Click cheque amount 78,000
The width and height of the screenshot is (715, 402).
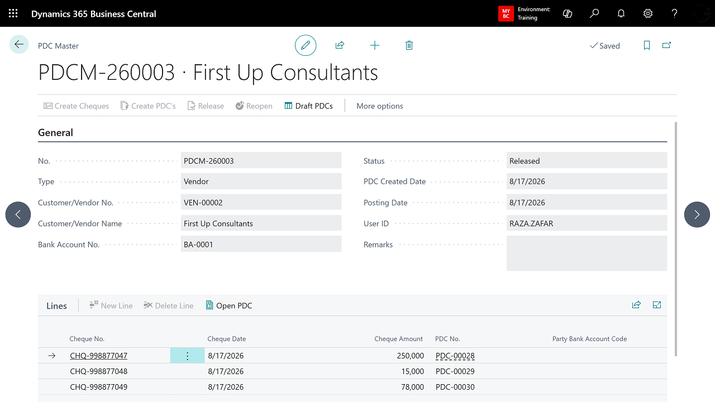click(x=412, y=387)
